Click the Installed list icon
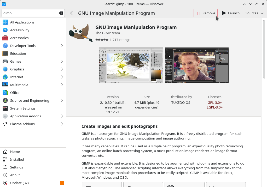Viewport: 267px width, 187px height. 5,159
